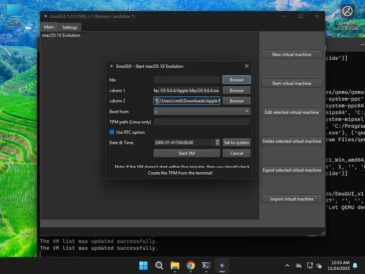Open File Explorer from the taskbar
365x274 pixels.
tap(175, 265)
